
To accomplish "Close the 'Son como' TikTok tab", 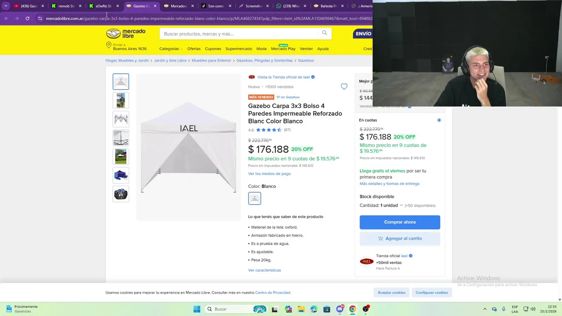I will click(x=230, y=6).
